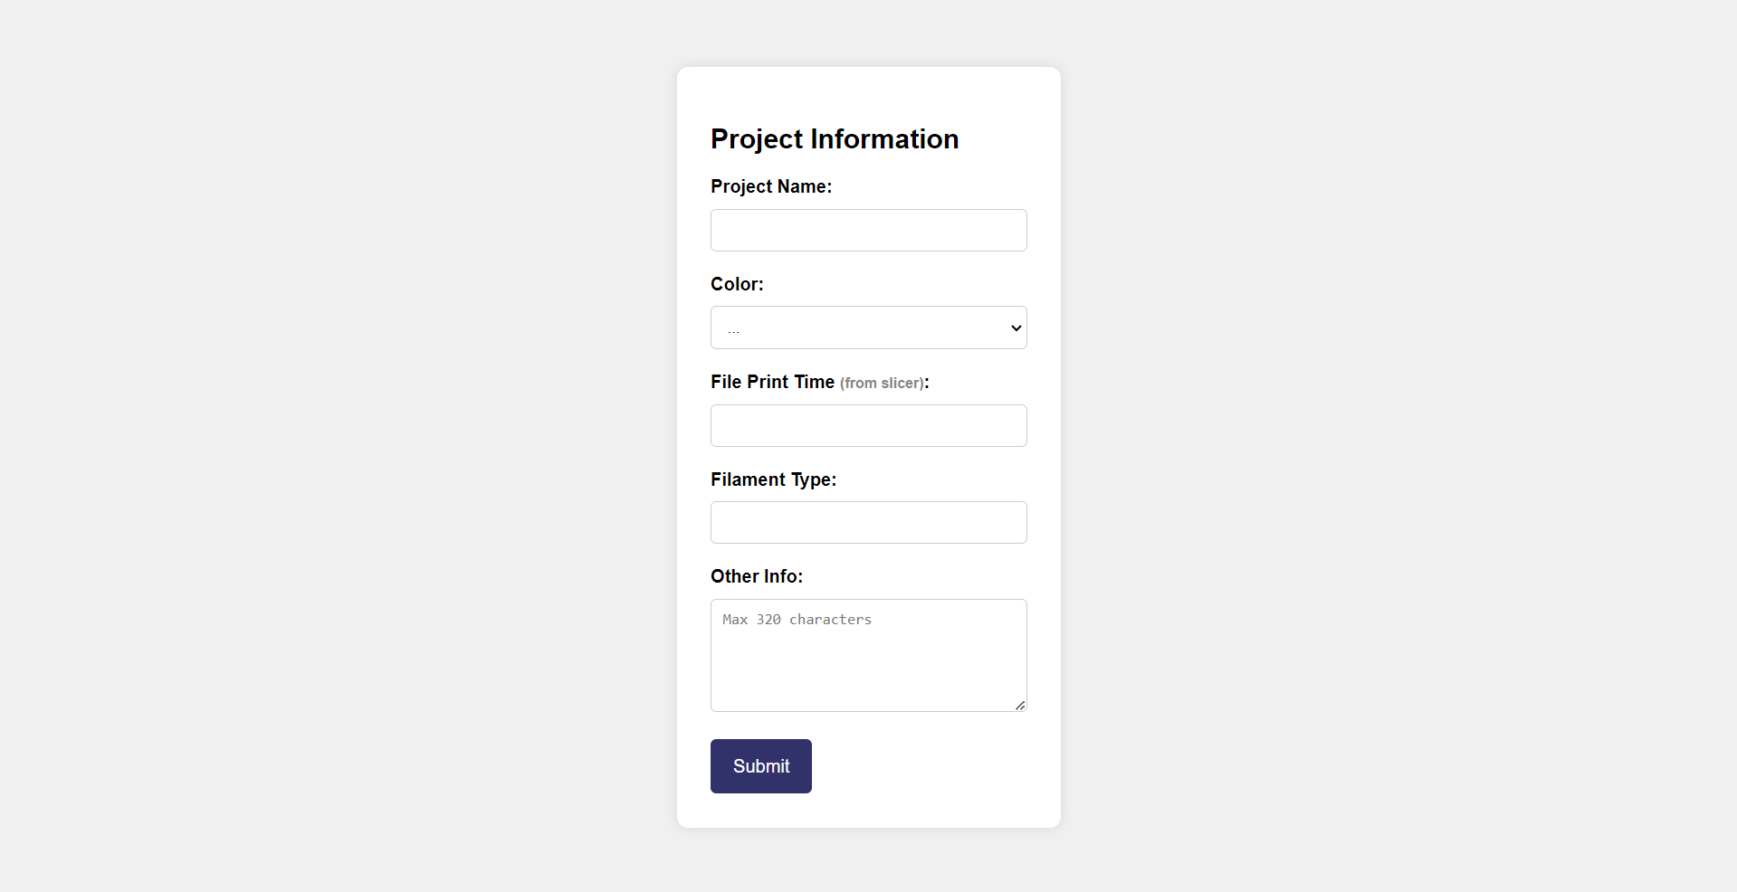Open the Color select dropdown

[868, 328]
